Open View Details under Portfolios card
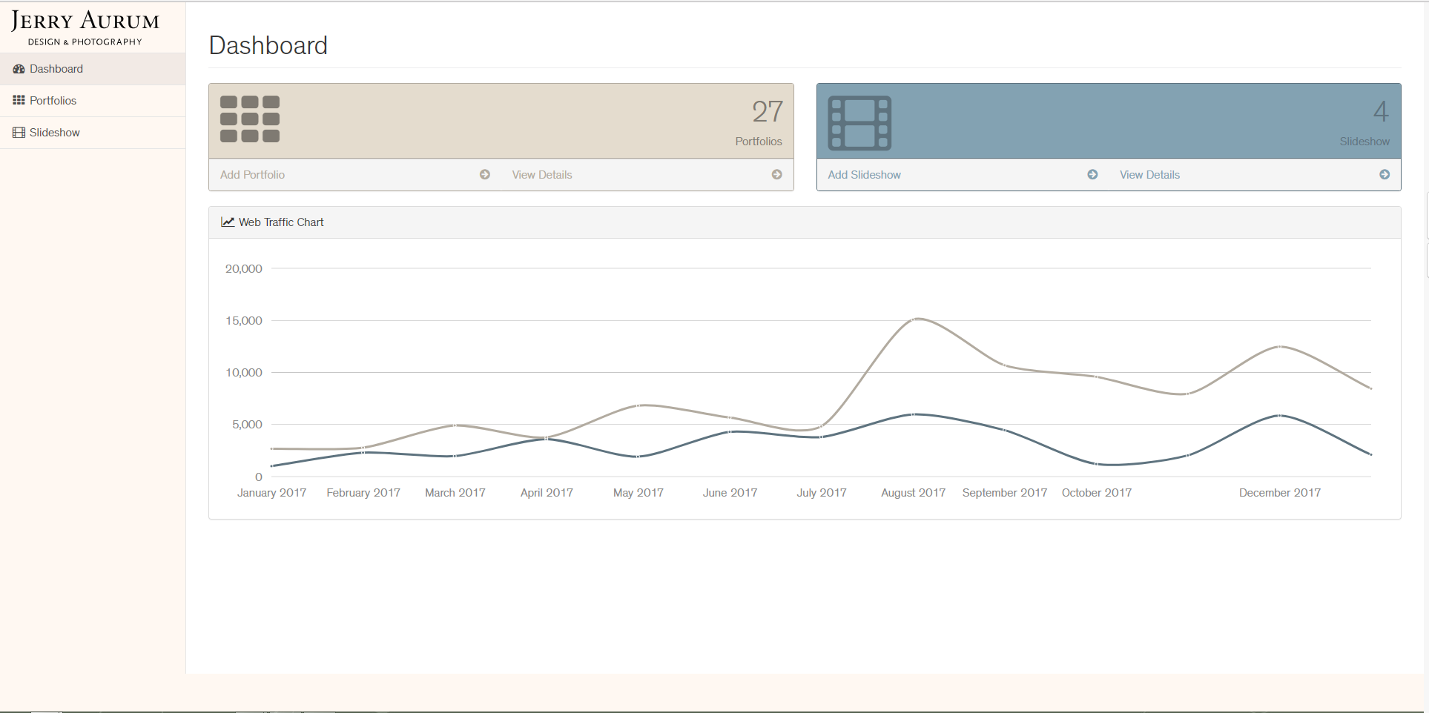The height and width of the screenshot is (713, 1429). pos(542,175)
